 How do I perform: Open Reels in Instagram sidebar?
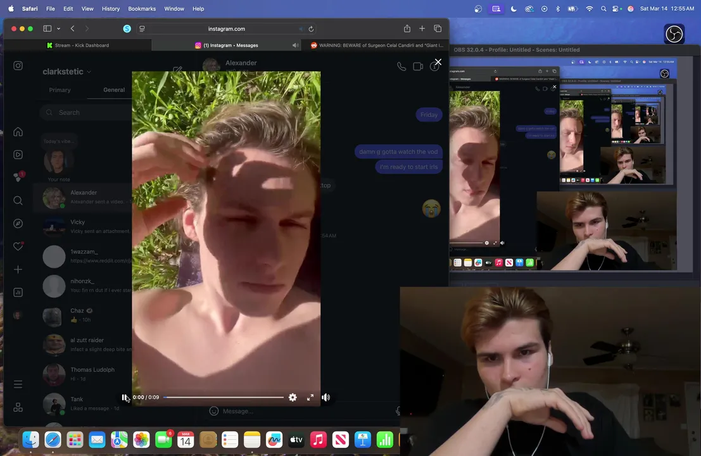pos(18,155)
